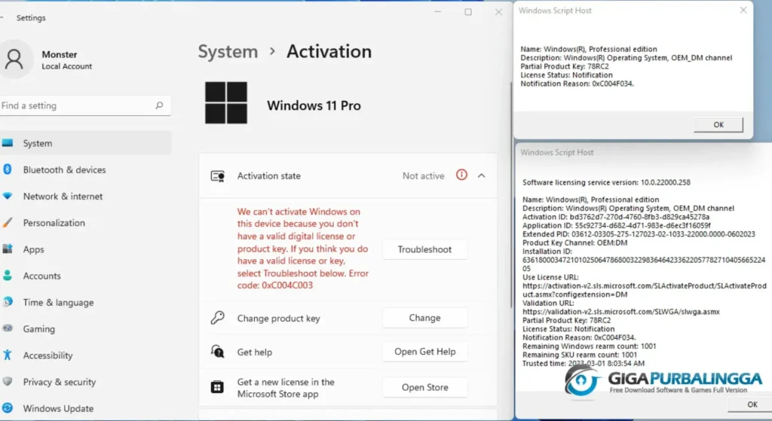The image size is (772, 421).
Task: Select the Time & language icon
Action: pyautogui.click(x=8, y=302)
